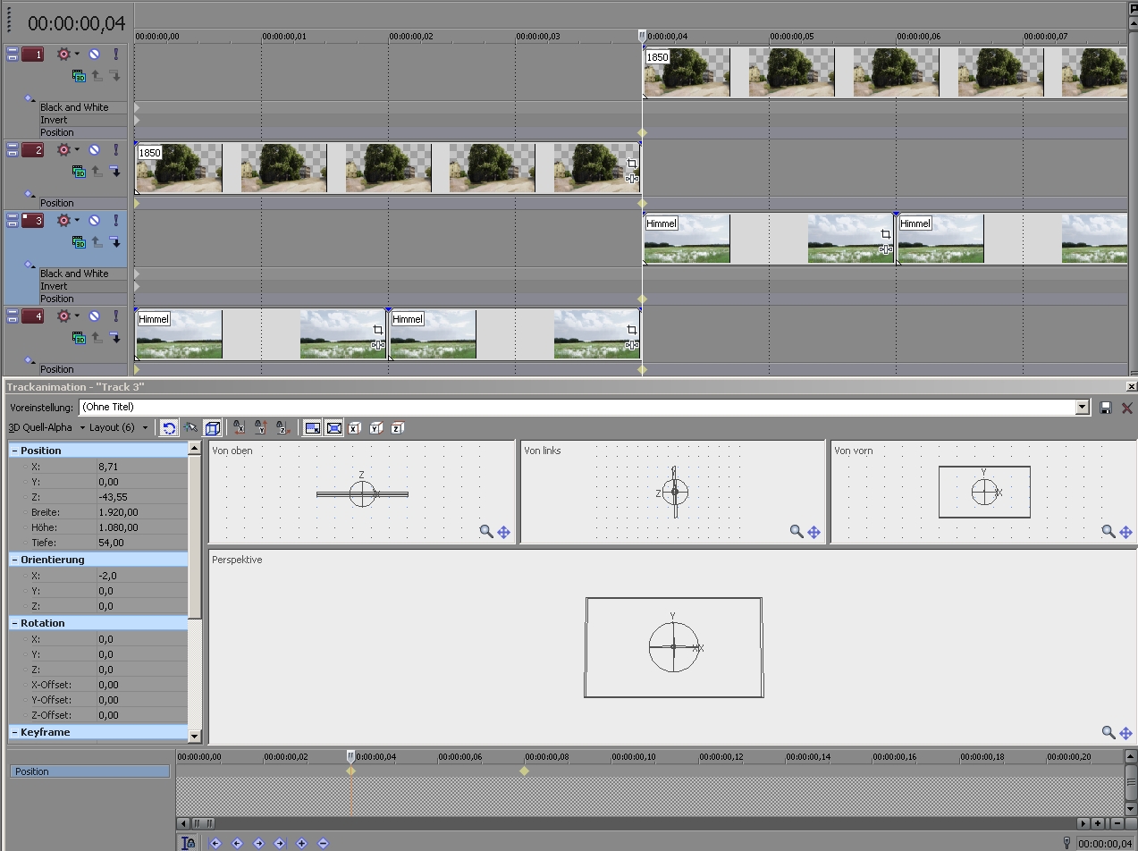Click the prevent movement X icon
The width and height of the screenshot is (1138, 851).
239,428
